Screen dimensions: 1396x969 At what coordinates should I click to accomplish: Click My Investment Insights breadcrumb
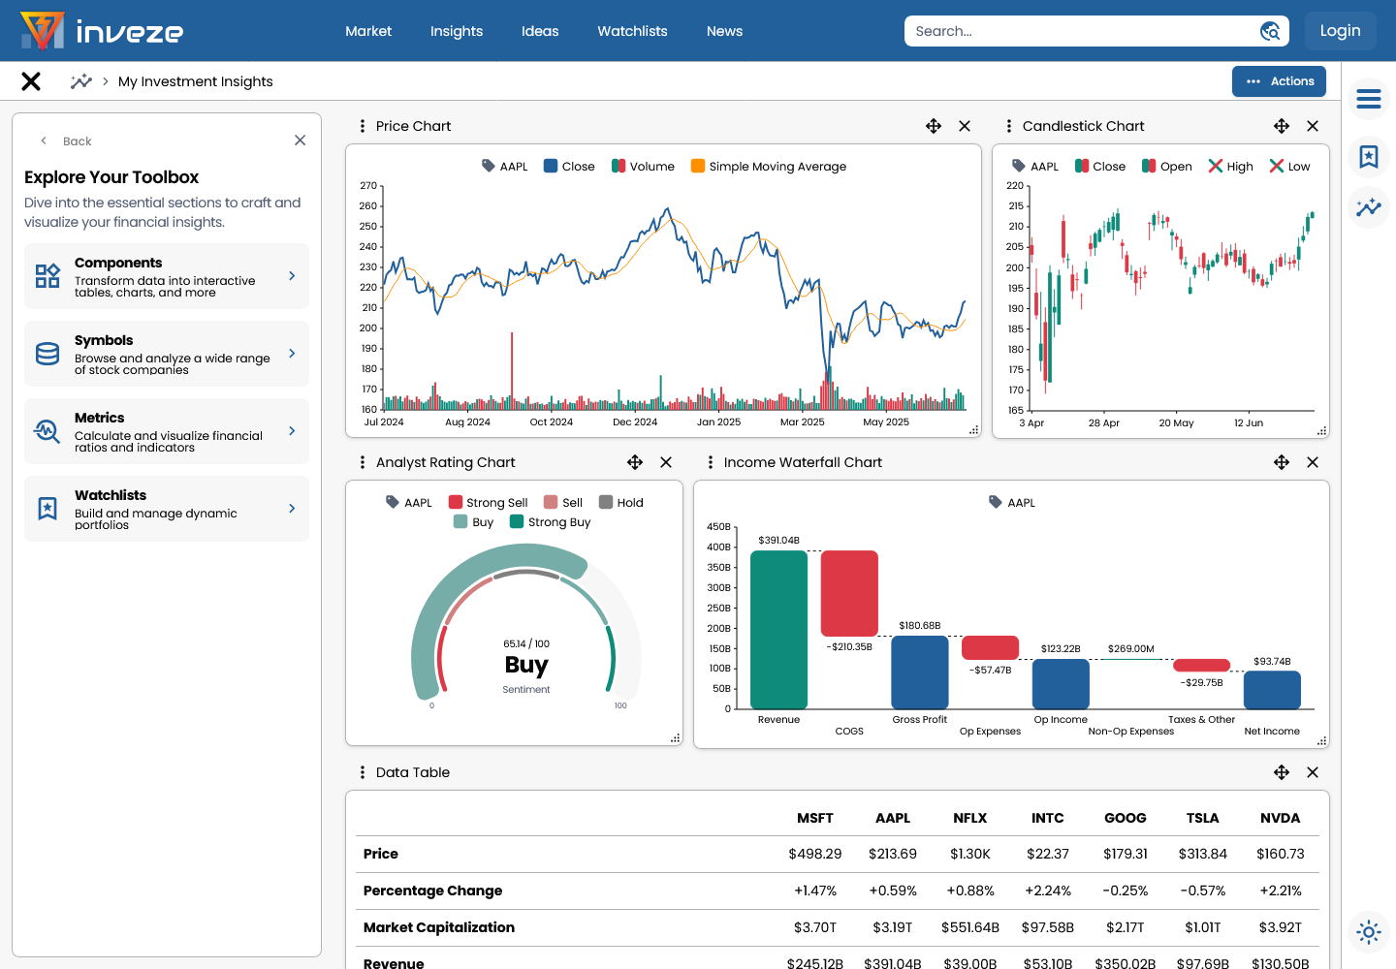(x=196, y=81)
